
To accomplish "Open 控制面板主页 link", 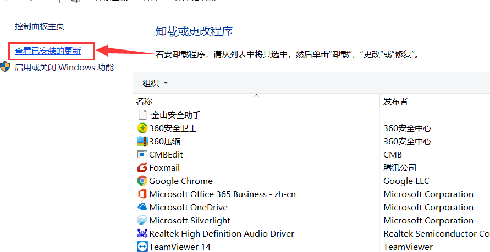I will (x=40, y=26).
